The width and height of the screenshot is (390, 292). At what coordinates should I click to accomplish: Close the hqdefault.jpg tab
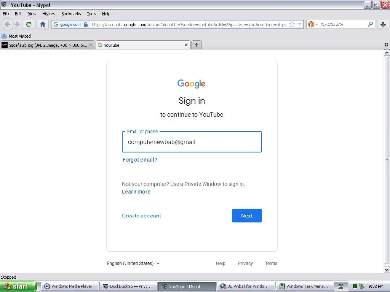point(91,45)
